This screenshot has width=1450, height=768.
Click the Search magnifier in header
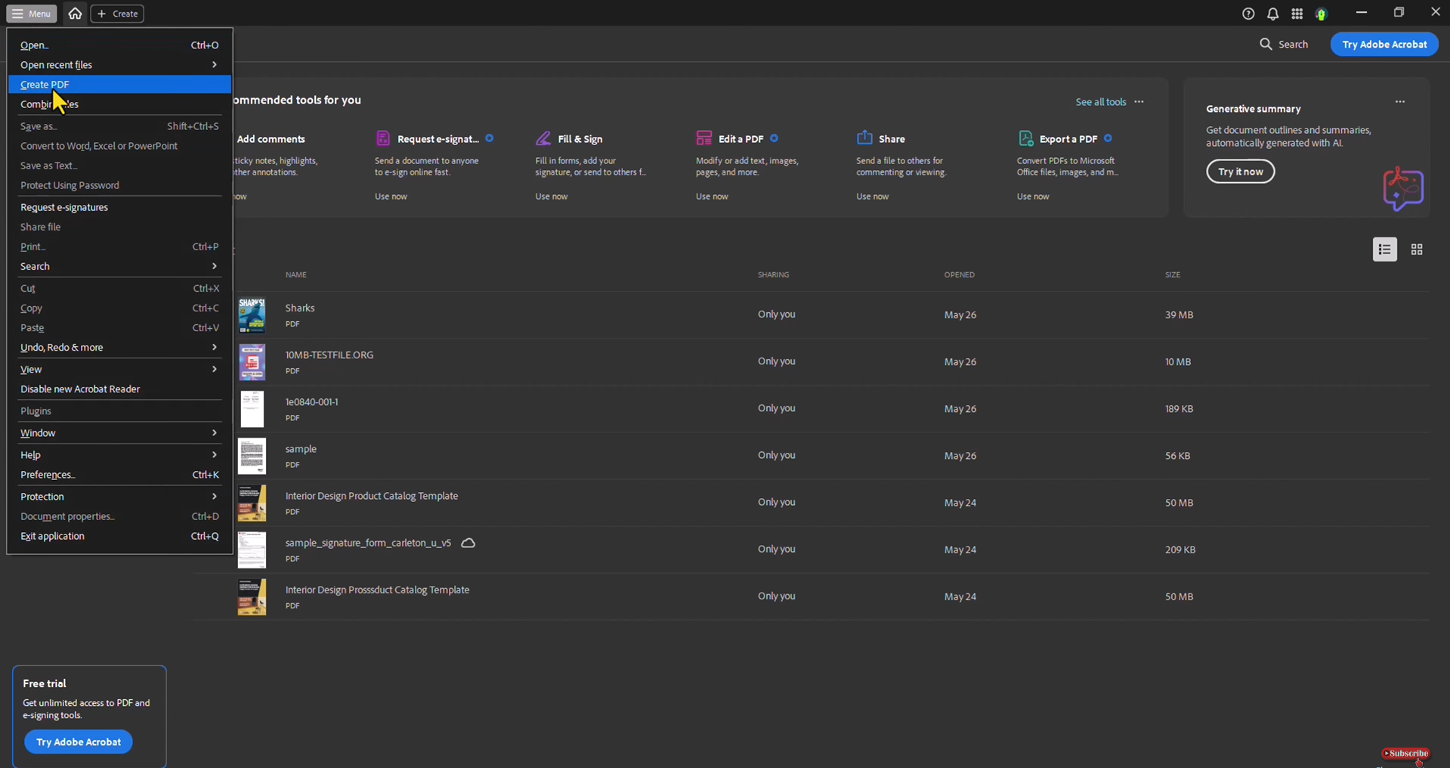coord(1266,44)
